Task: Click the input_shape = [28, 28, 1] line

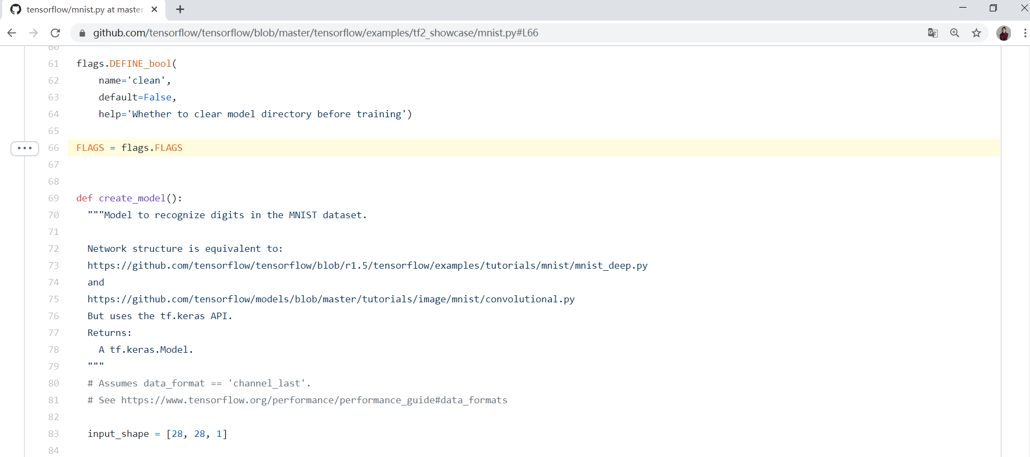Action: point(158,434)
